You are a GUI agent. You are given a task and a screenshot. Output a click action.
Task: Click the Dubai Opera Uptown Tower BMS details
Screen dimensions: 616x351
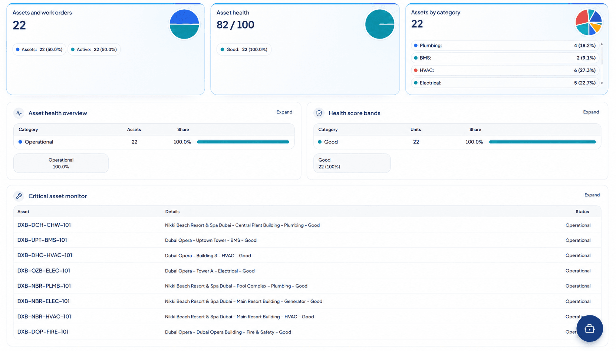pos(211,240)
